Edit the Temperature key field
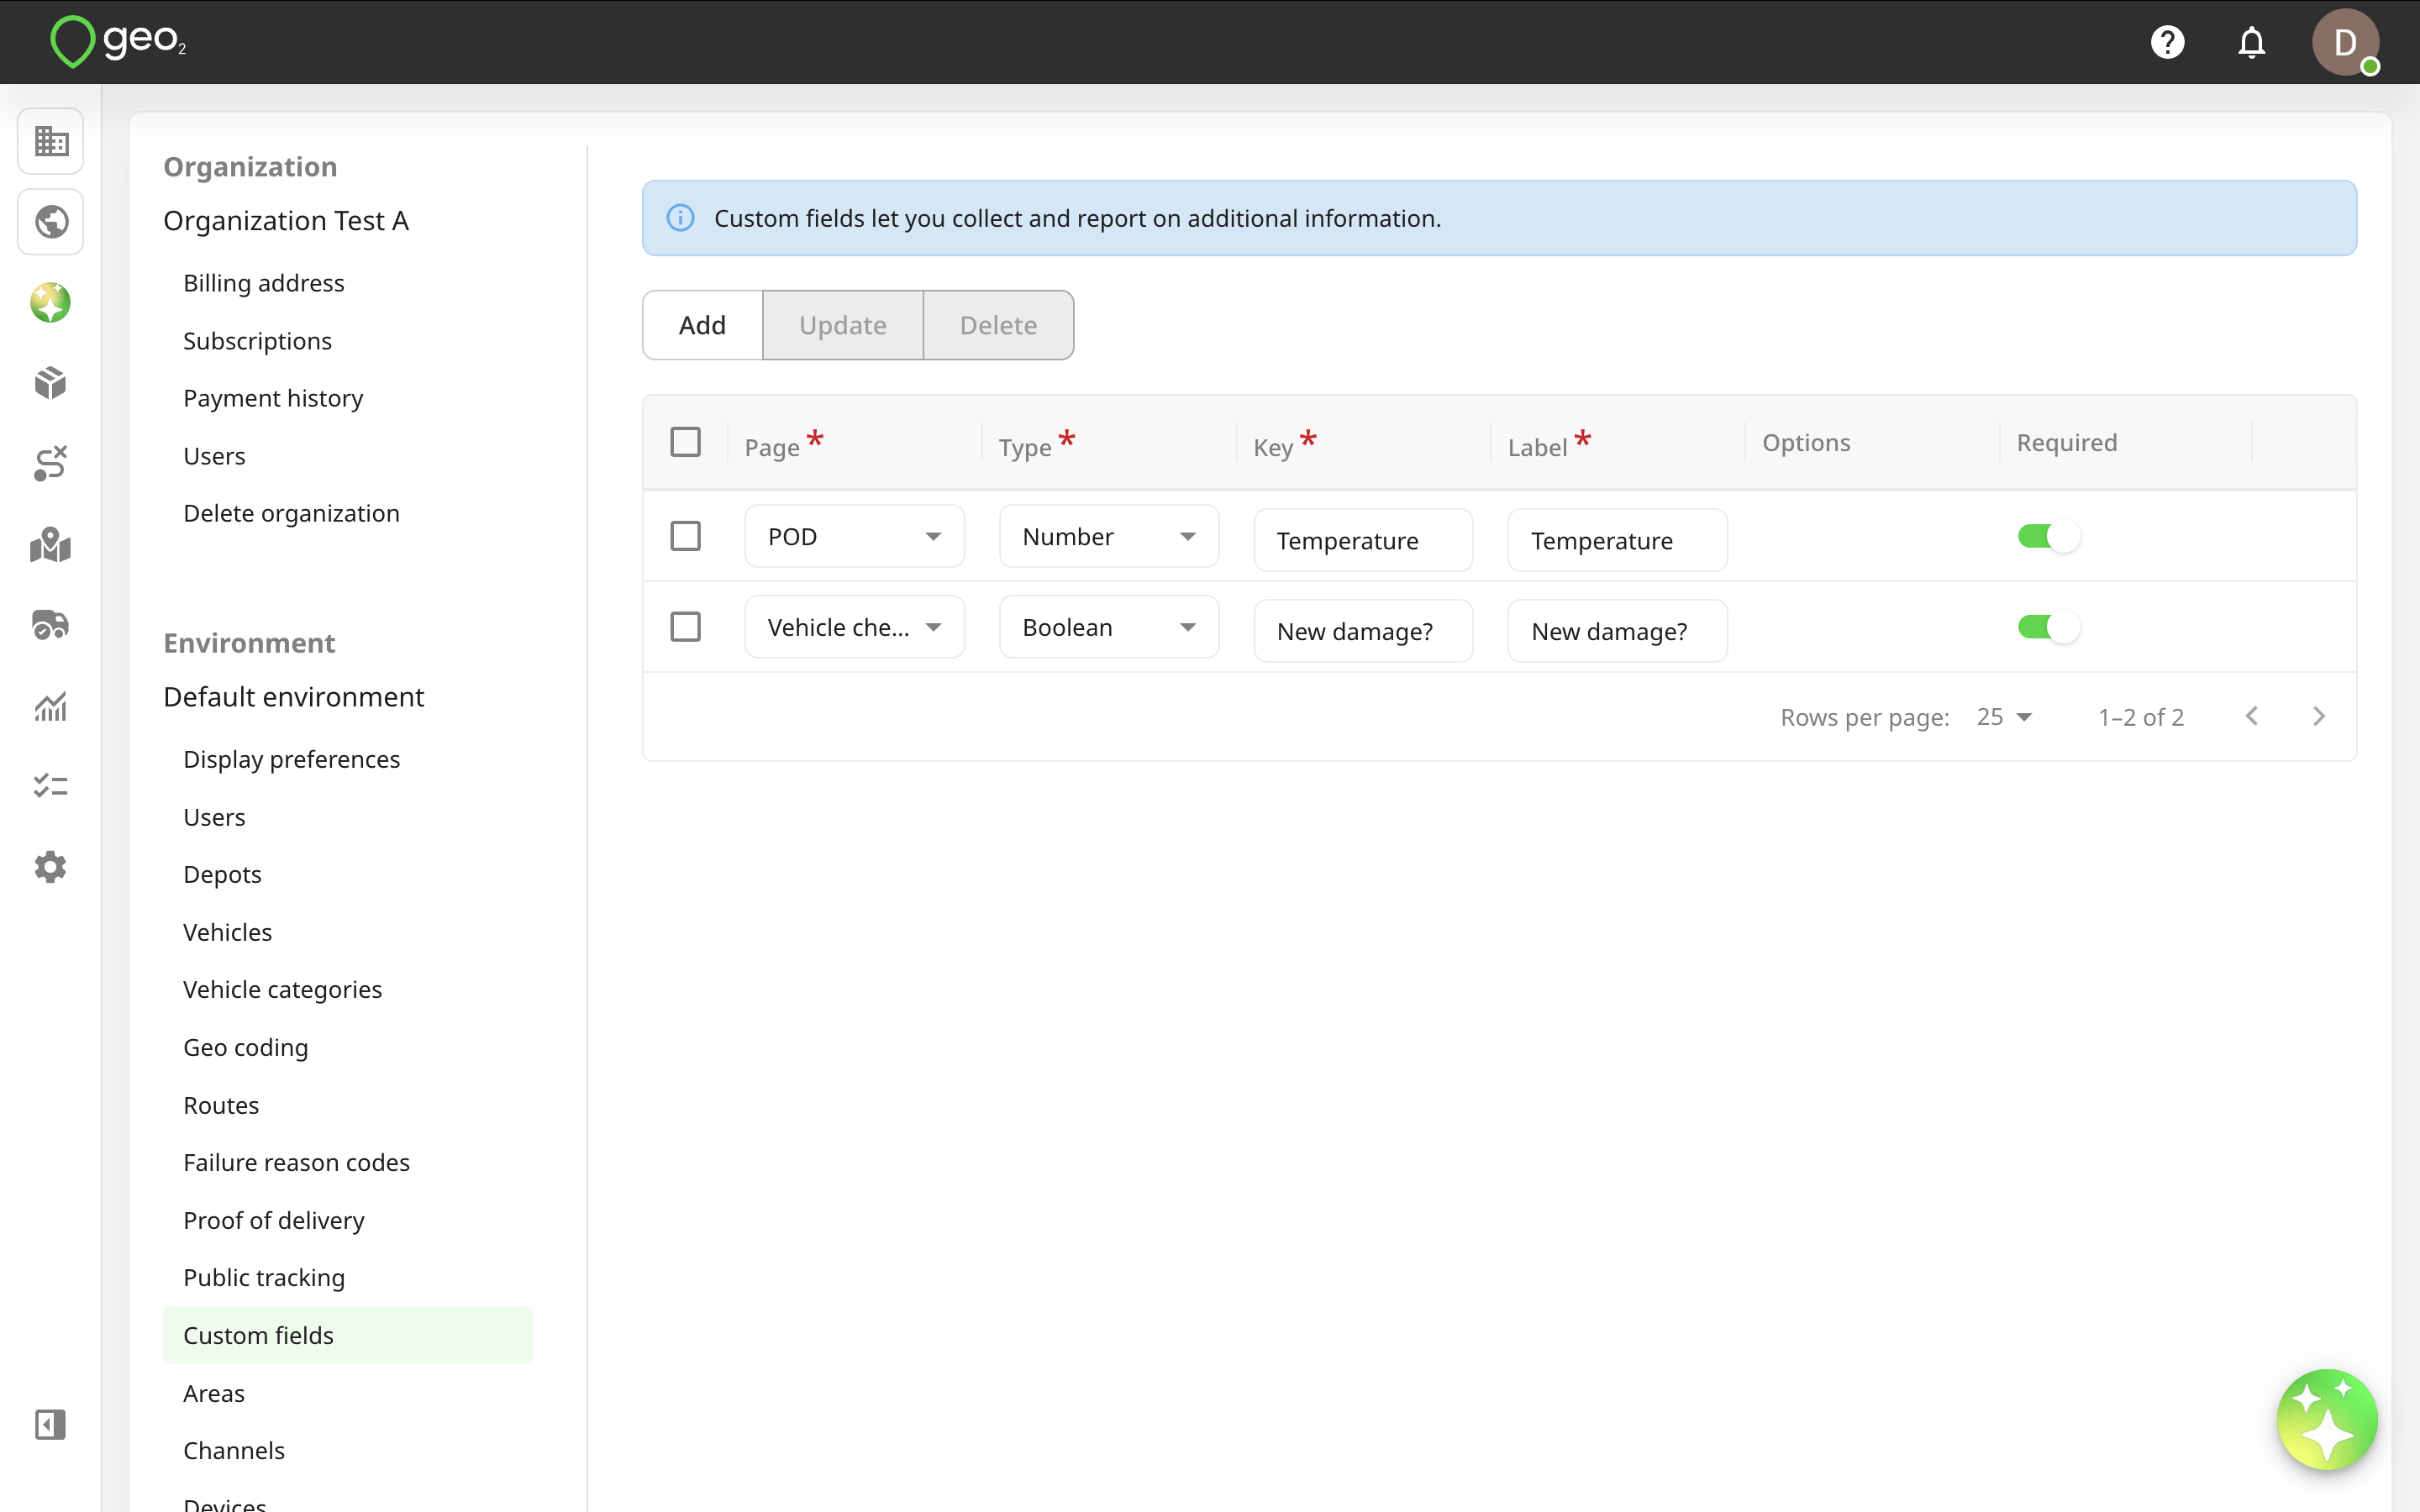 pyautogui.click(x=1363, y=540)
